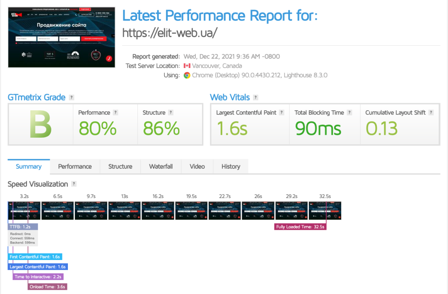Screen dimensions: 448x294
Task: Select the 32.5s filmstrip frame
Action: pyautogui.click(x=325, y=210)
